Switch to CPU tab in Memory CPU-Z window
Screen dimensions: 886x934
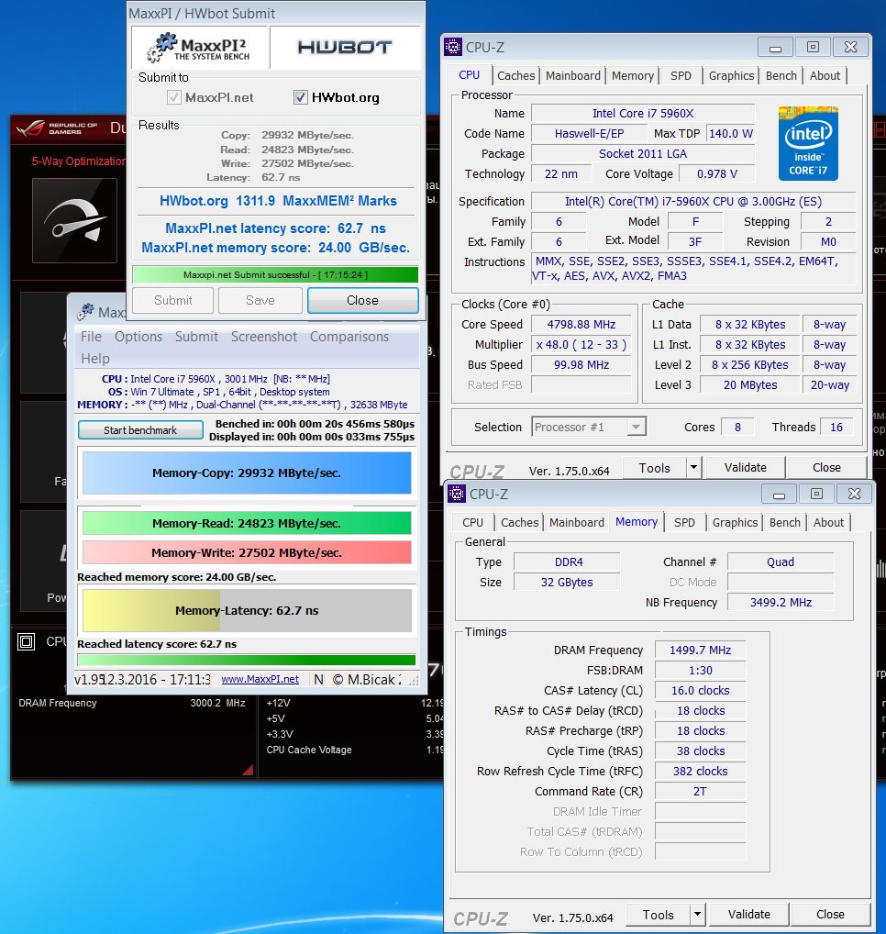(472, 522)
